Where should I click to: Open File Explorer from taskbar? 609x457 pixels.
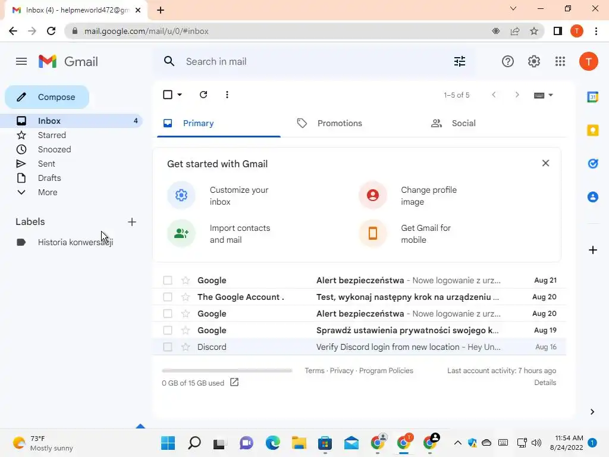299,443
